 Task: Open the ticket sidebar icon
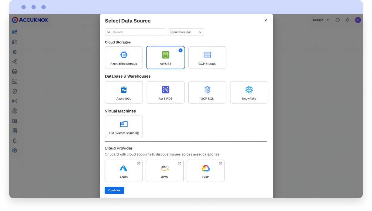coord(15,121)
